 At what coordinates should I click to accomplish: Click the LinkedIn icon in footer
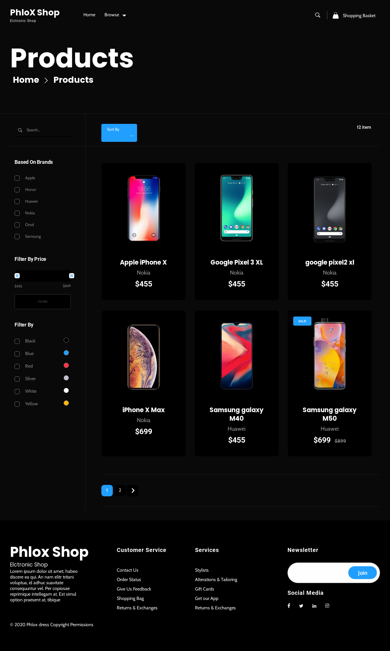pos(314,606)
